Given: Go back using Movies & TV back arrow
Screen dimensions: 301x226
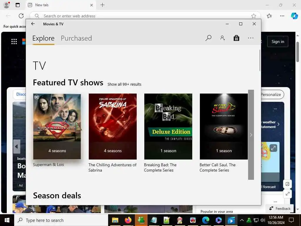Looking at the screenshot, I should 33,24.
